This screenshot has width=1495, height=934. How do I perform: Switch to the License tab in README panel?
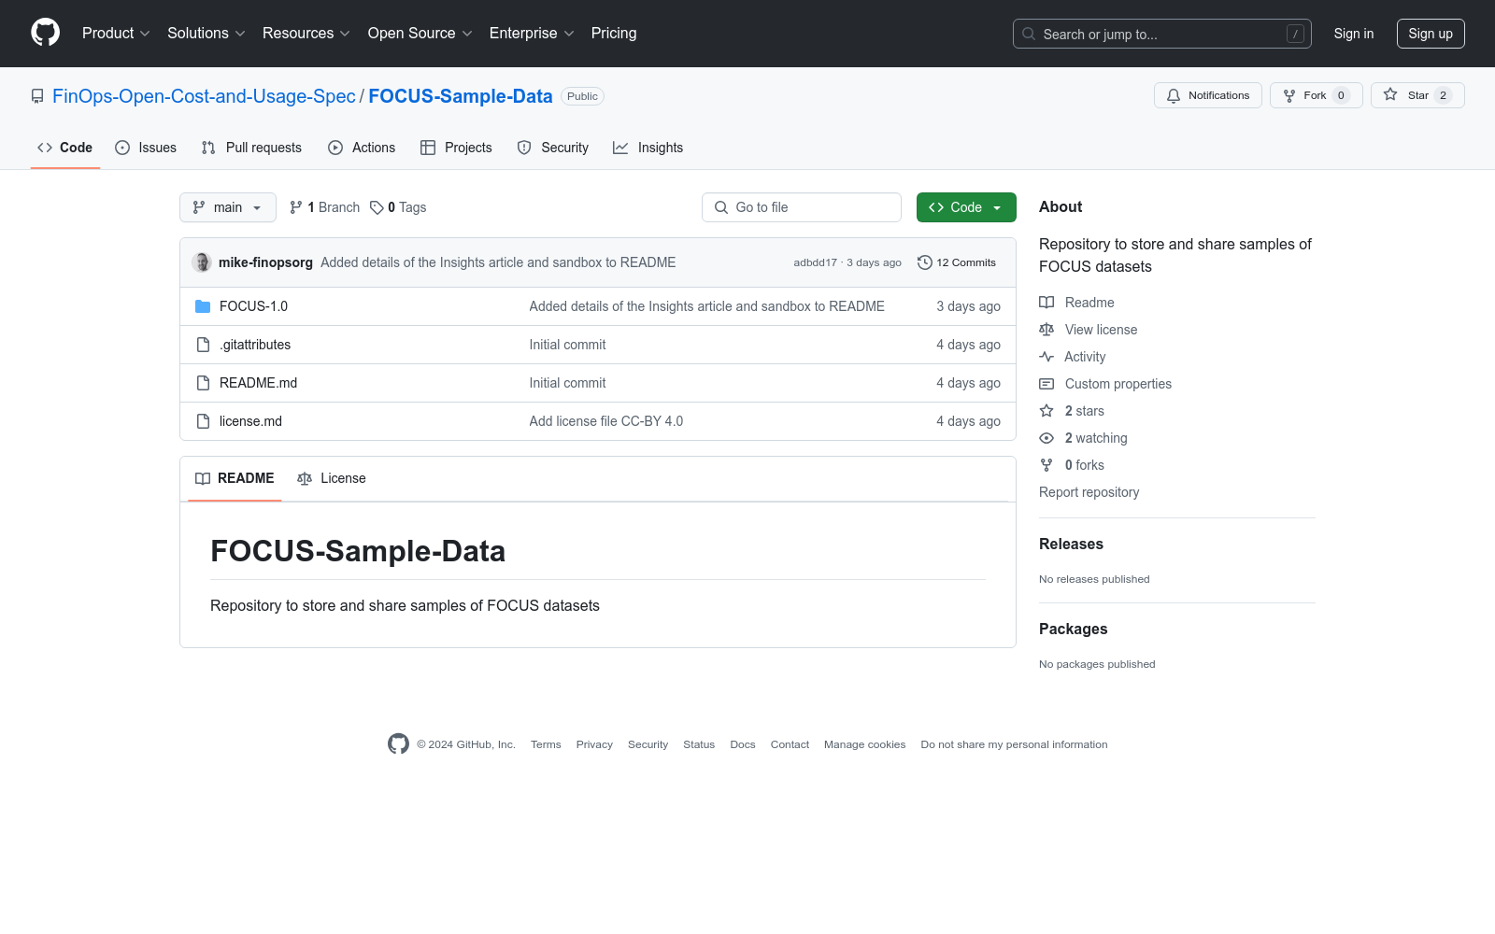pos(332,478)
